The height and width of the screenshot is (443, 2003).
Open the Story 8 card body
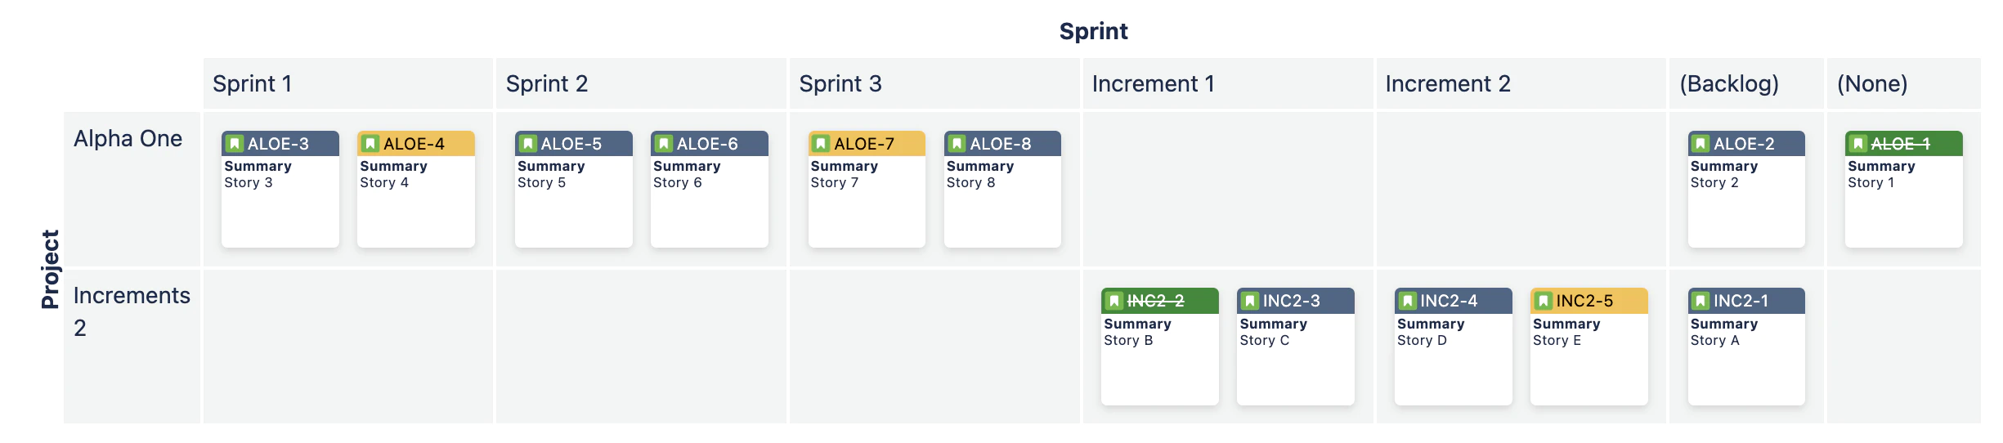[1002, 201]
